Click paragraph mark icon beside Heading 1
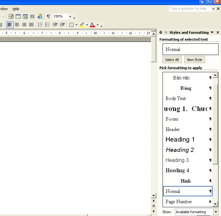Screen dimensions: 221x216 (x=210, y=140)
